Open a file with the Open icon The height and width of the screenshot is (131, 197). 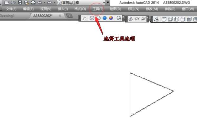coord(13,3)
